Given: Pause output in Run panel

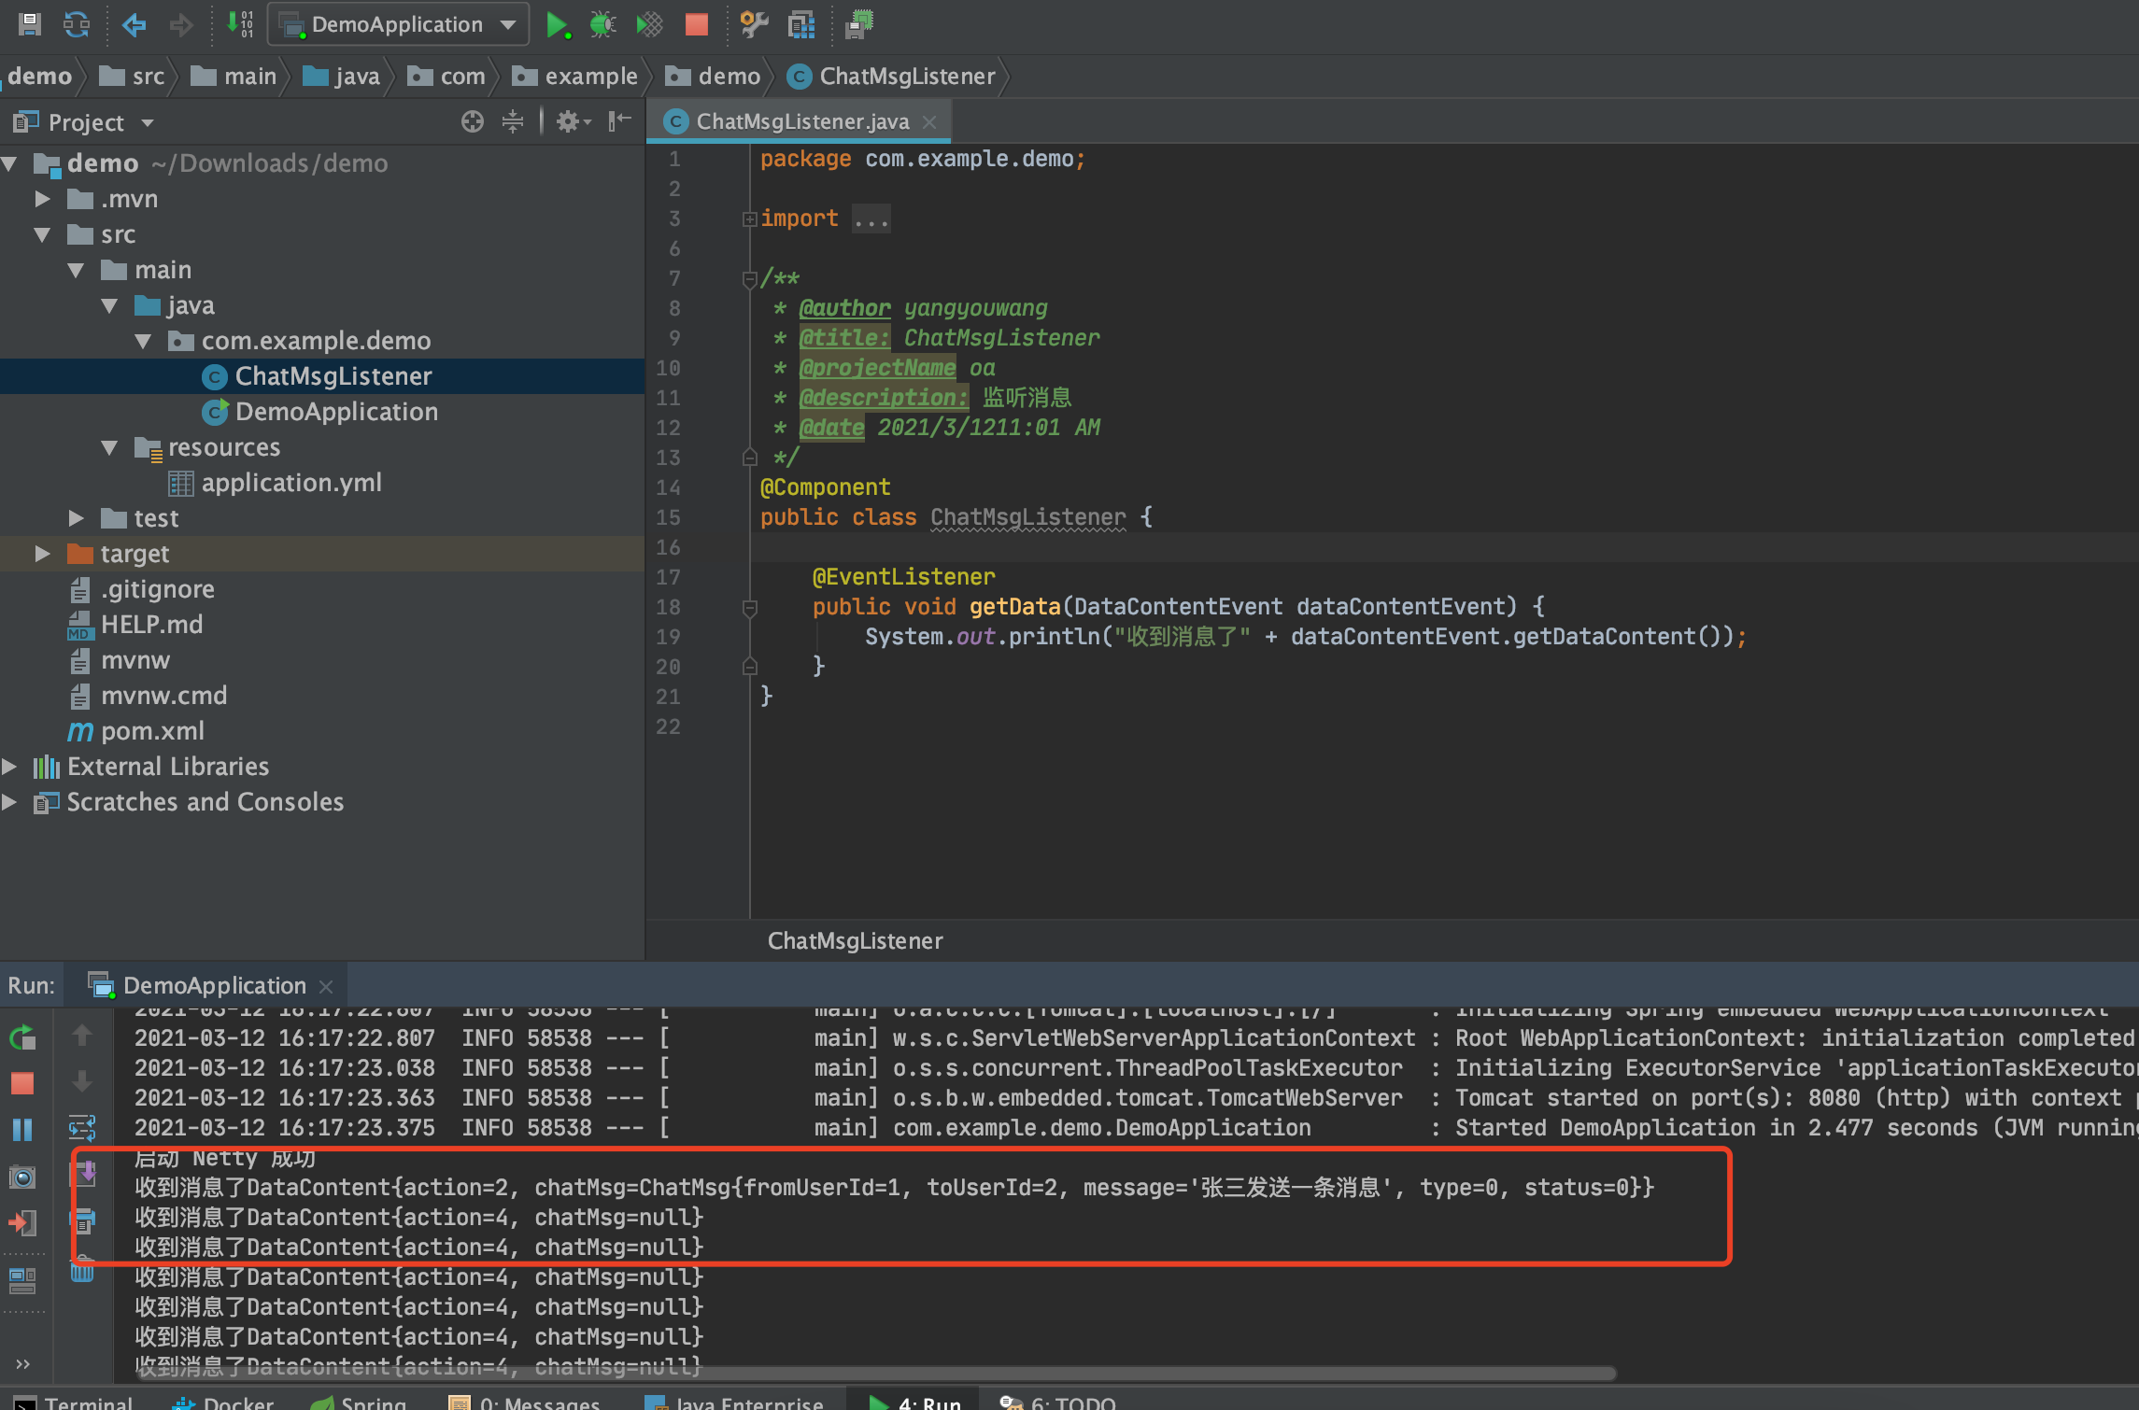Looking at the screenshot, I should pos(22,1130).
